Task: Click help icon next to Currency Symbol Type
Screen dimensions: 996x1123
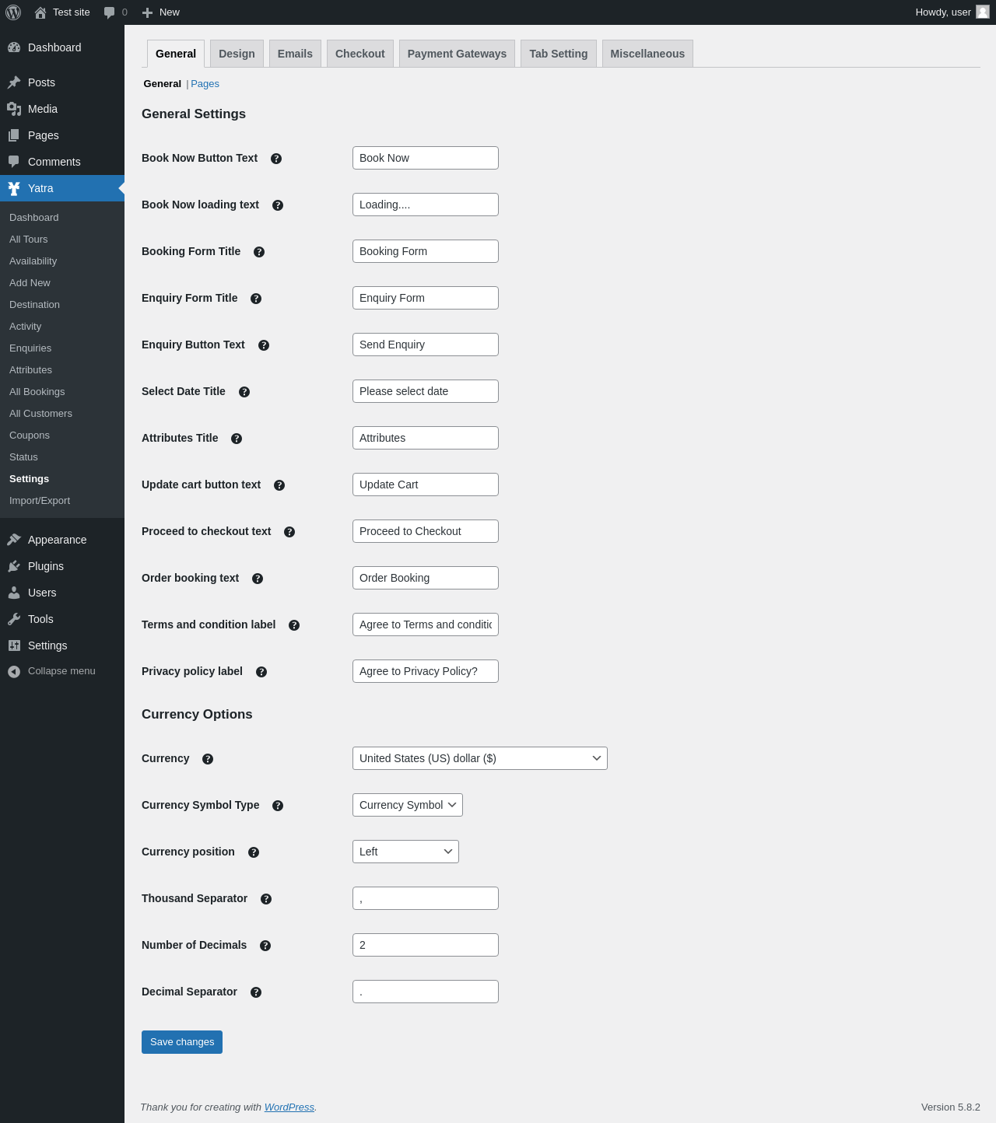Action: 278,806
